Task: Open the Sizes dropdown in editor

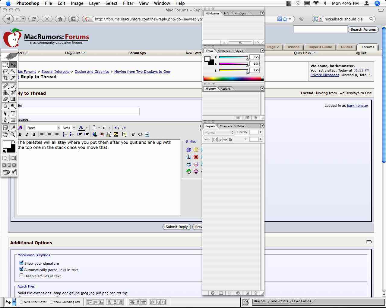Action: 68,128
